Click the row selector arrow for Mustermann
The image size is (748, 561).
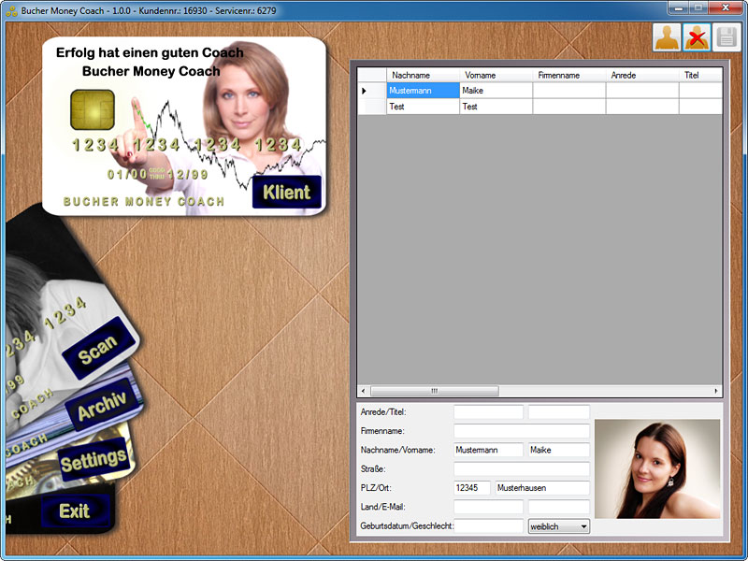click(x=372, y=91)
